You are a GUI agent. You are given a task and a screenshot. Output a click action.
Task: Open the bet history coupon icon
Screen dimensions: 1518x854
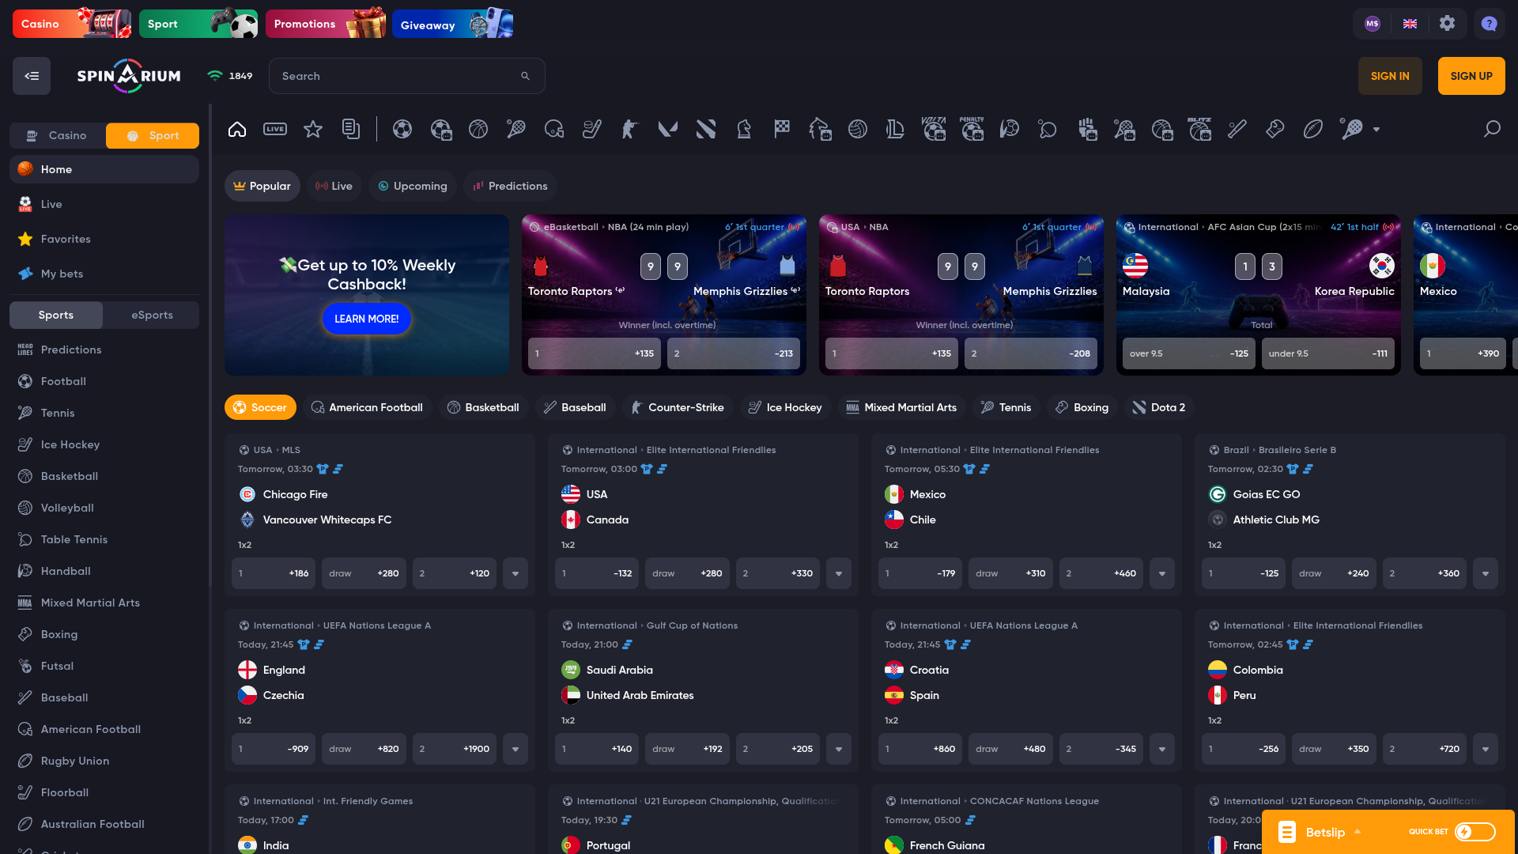[x=351, y=129]
